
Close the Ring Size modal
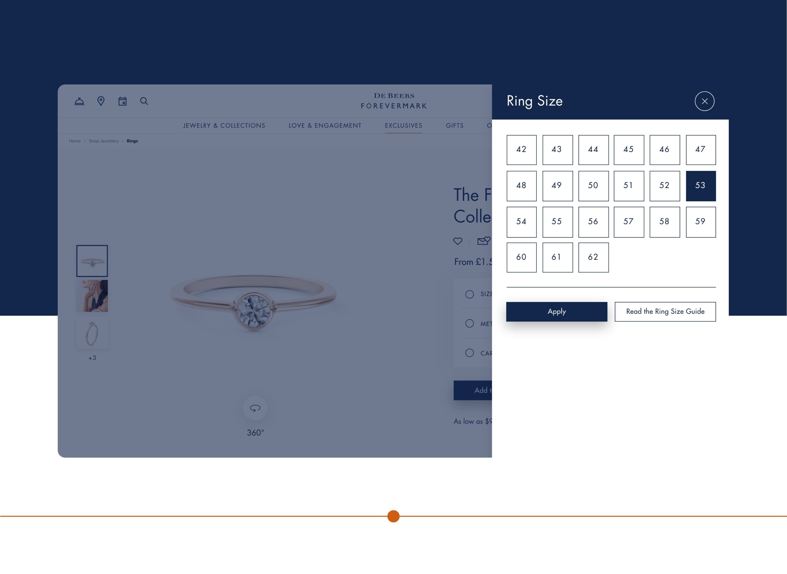point(705,101)
